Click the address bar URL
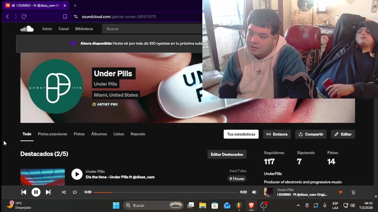This screenshot has height=212, width=378. (119, 17)
